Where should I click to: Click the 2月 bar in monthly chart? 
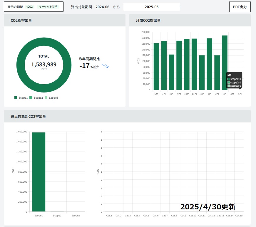click(x=217, y=73)
